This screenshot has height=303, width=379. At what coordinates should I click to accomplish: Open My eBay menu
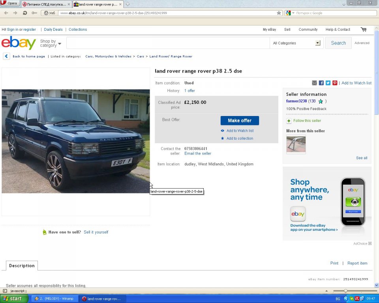(269, 30)
